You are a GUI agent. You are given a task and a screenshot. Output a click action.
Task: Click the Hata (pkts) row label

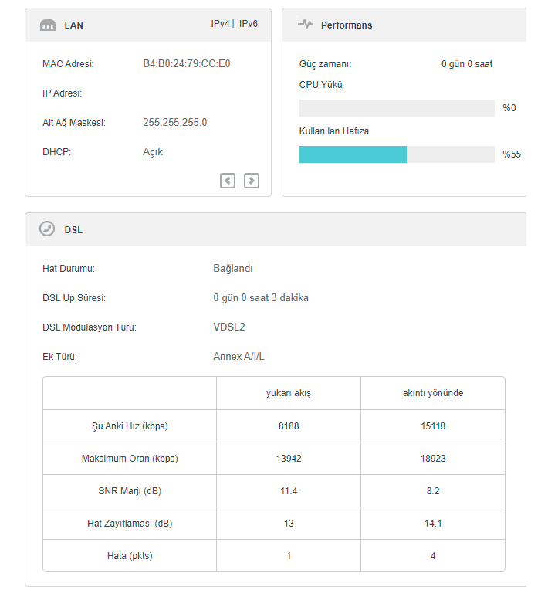coord(130,556)
